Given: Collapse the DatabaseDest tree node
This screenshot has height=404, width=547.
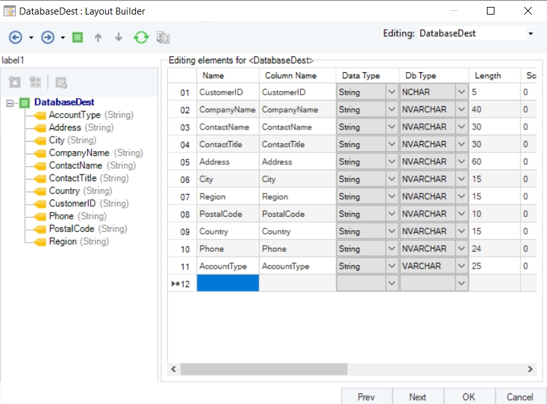Looking at the screenshot, I should coord(9,102).
